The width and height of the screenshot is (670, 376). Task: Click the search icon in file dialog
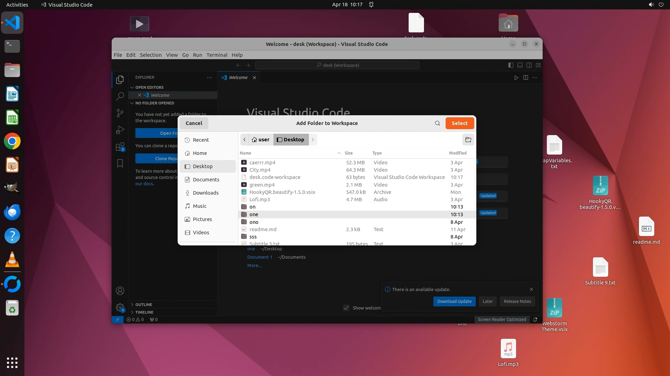(437, 123)
